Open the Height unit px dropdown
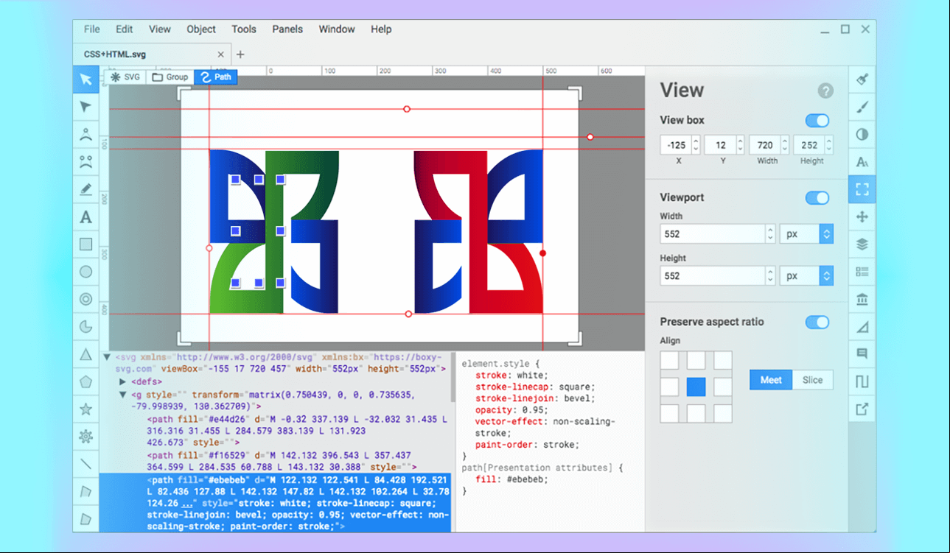 coord(806,276)
